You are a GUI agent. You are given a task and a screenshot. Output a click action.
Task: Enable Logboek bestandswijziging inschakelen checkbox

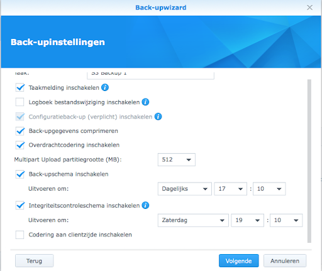click(x=20, y=102)
